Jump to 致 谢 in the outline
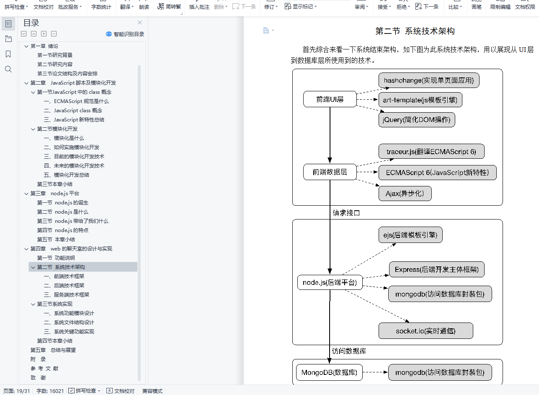Image resolution: width=539 pixels, height=395 pixels. (38, 378)
